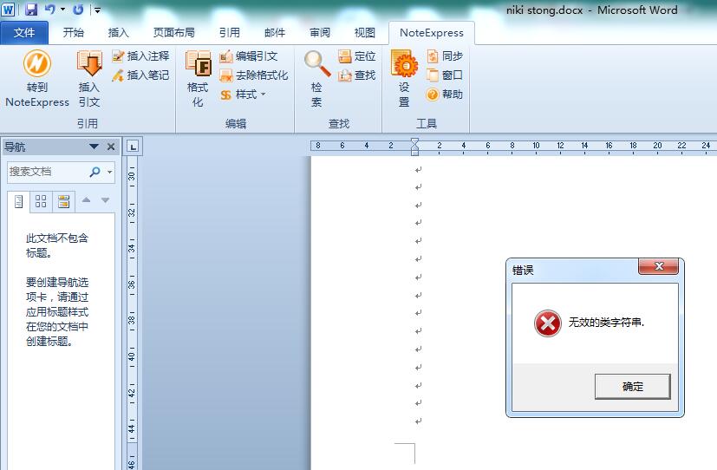This screenshot has width=717, height=470.
Task: Click the indent marker on the horizontal ruler
Action: tap(414, 147)
